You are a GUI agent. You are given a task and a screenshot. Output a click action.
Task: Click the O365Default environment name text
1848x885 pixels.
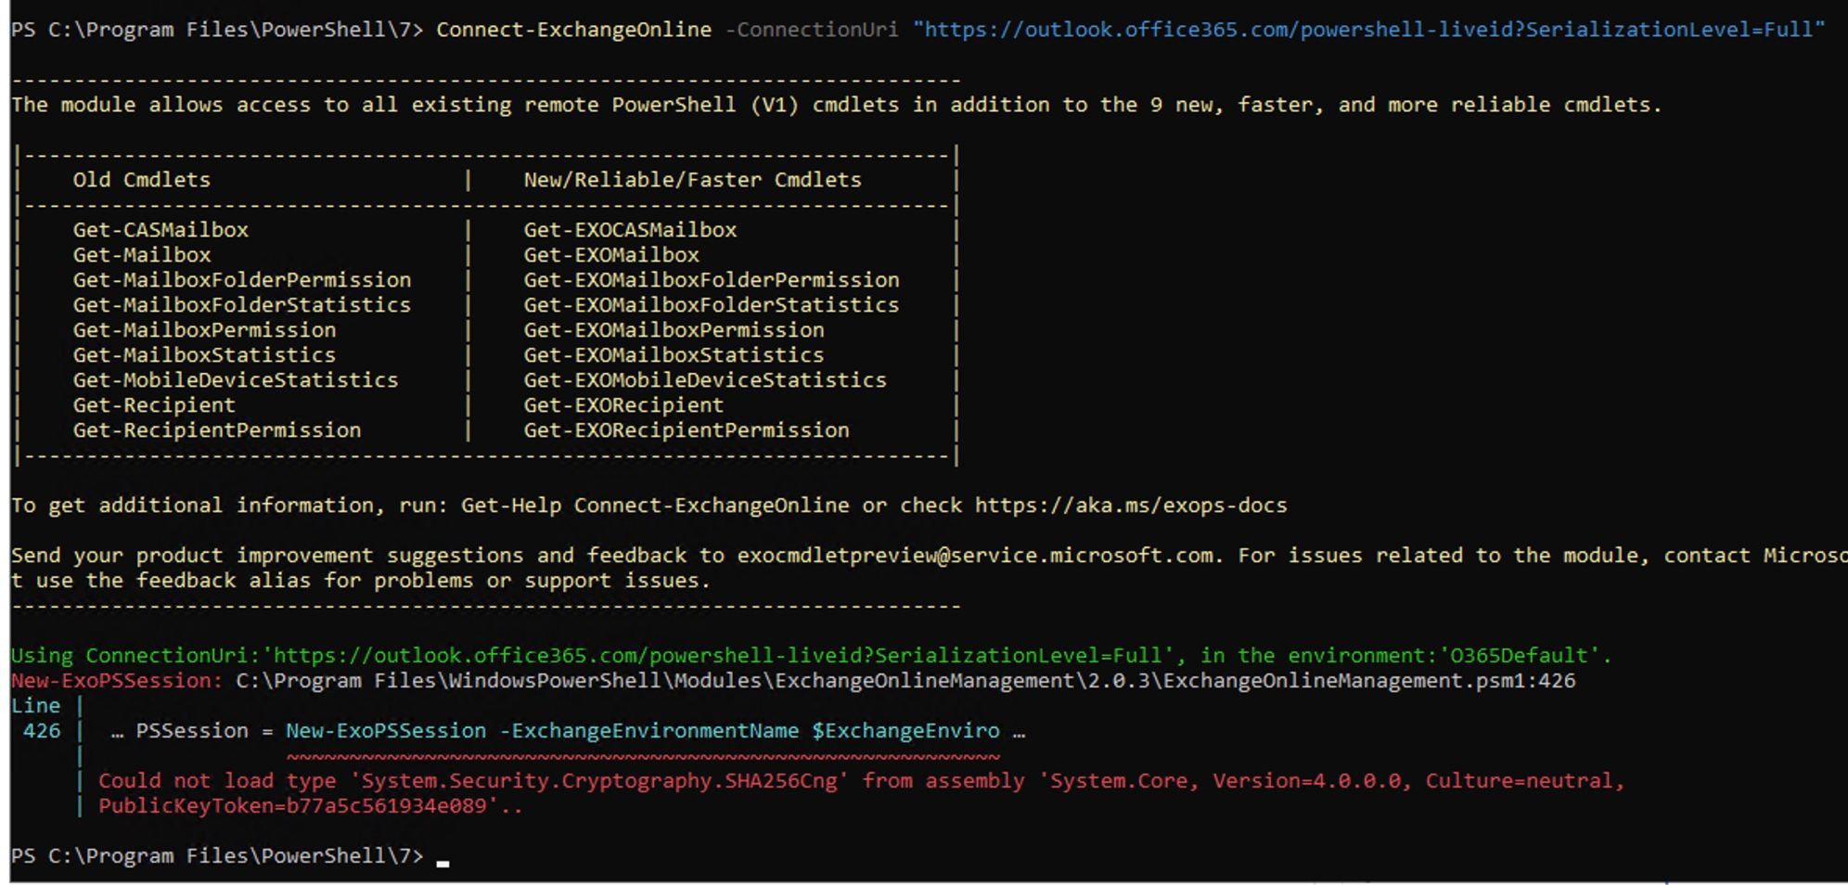point(1521,655)
